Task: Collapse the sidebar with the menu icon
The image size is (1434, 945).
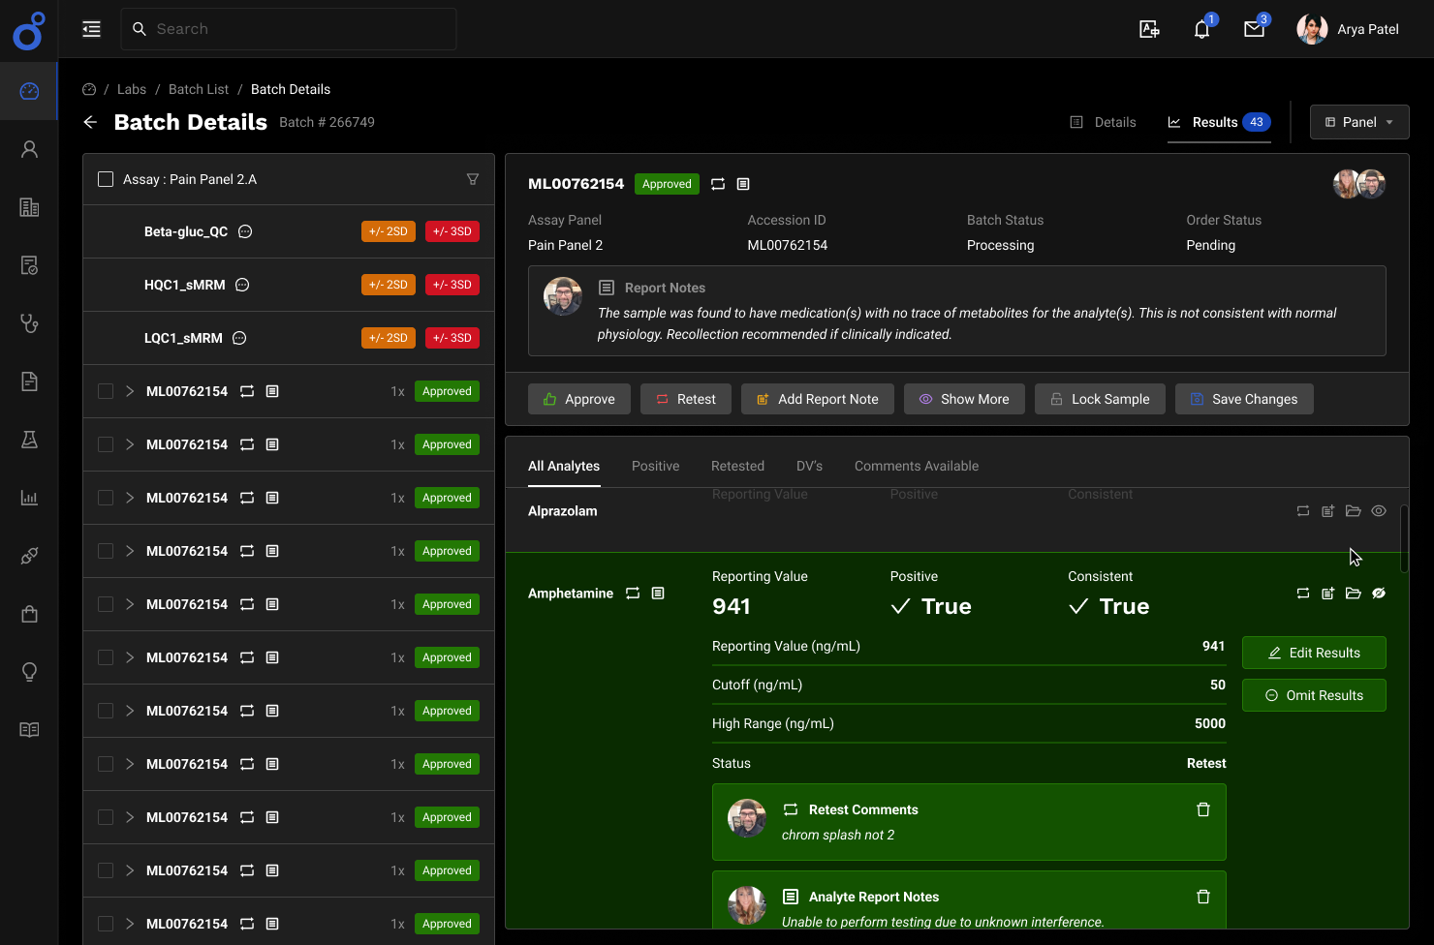Action: (x=91, y=29)
